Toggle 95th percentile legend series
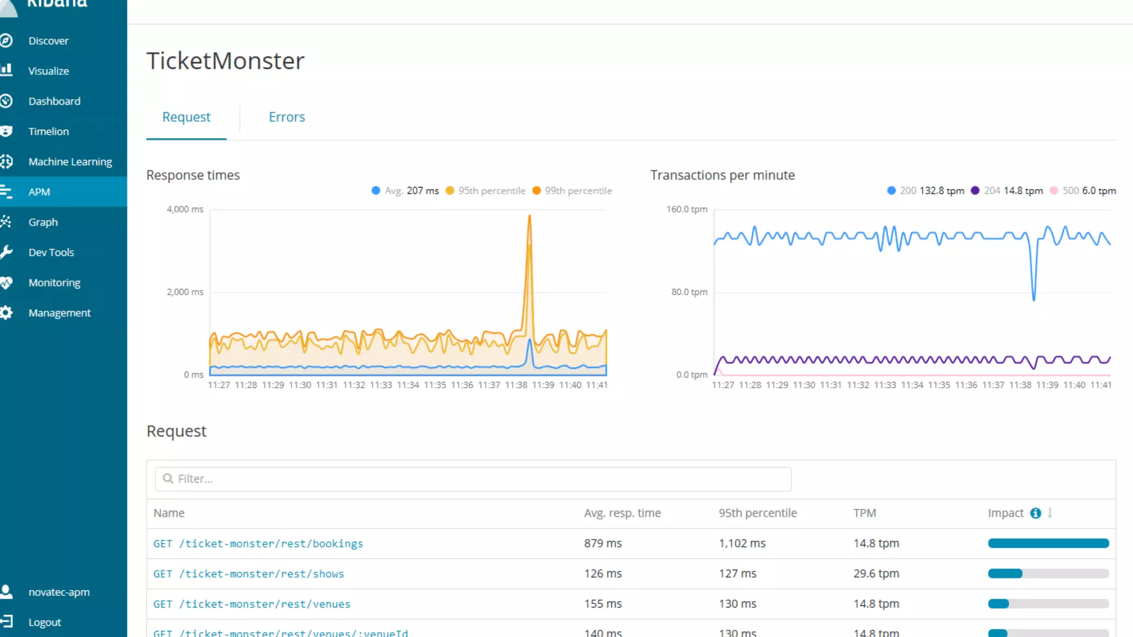This screenshot has width=1133, height=637. (x=485, y=190)
